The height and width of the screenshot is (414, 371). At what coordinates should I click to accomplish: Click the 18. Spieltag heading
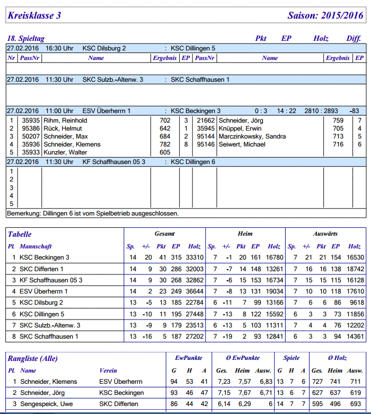[26, 38]
